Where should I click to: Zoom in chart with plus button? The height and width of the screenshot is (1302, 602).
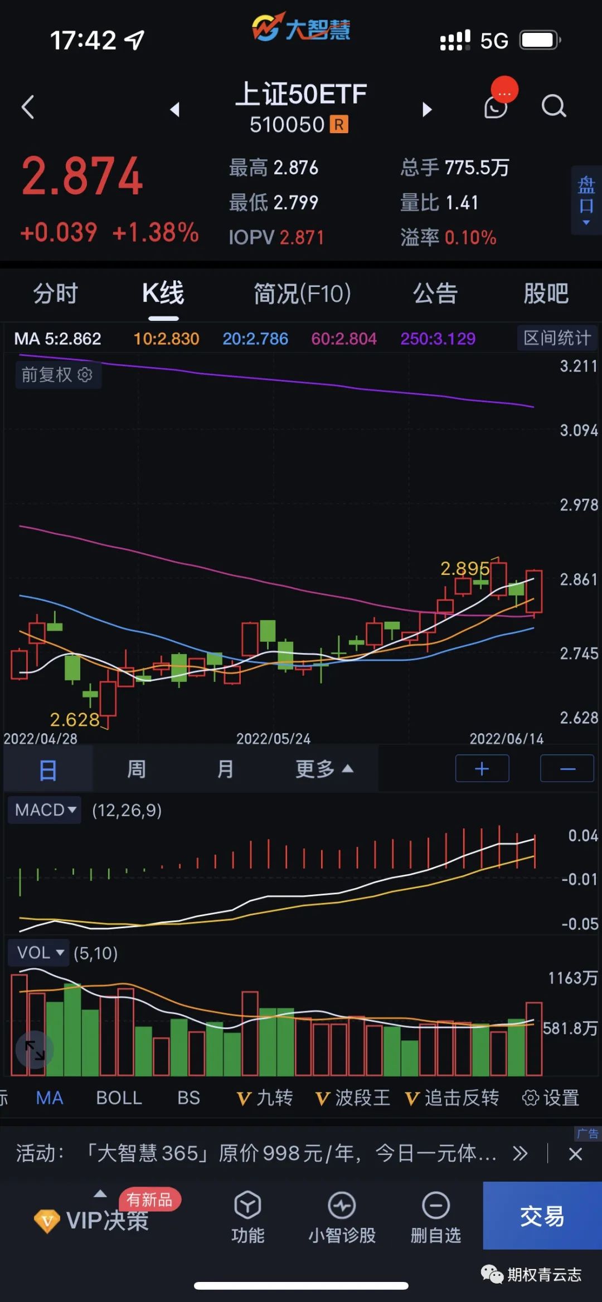pos(482,769)
